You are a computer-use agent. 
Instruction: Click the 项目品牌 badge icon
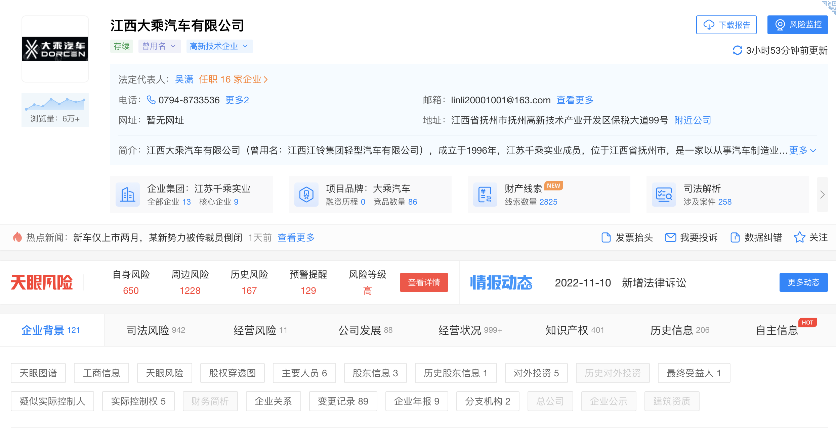(306, 195)
